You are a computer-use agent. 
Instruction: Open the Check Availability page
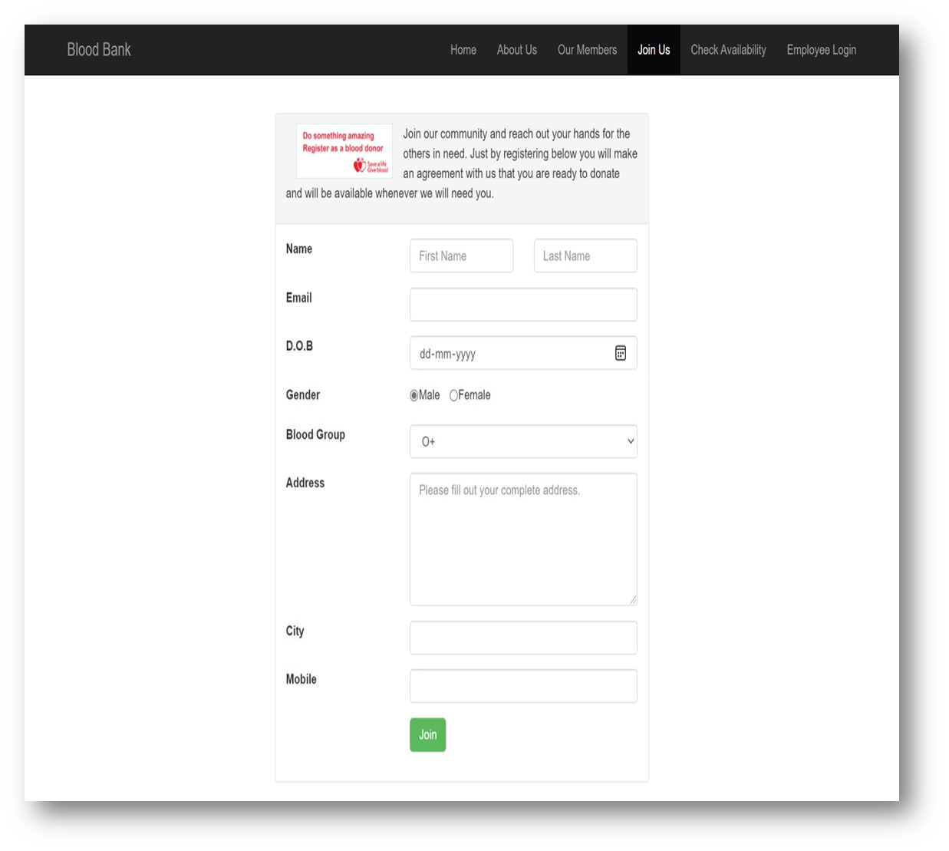pyautogui.click(x=728, y=49)
